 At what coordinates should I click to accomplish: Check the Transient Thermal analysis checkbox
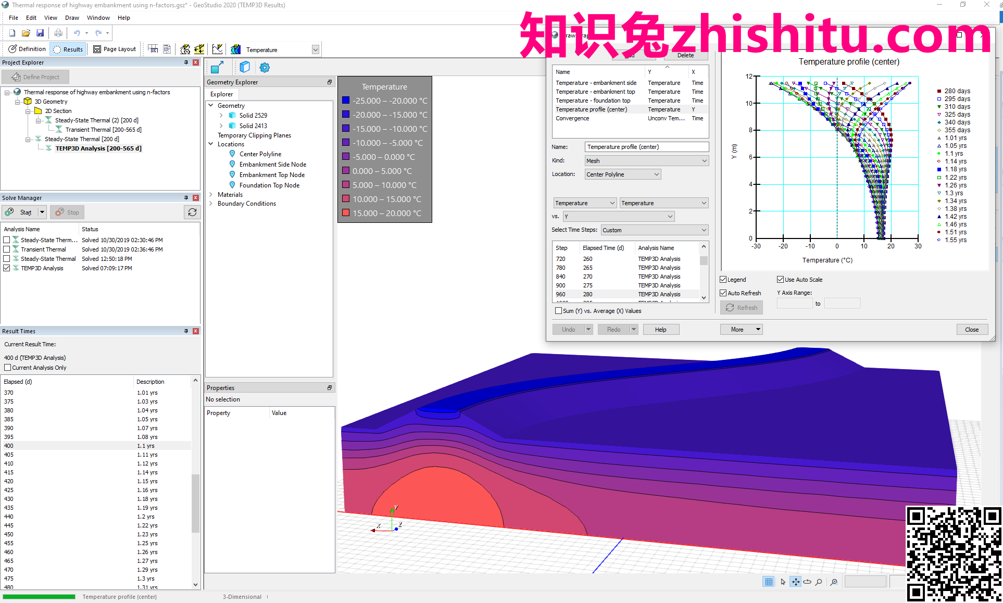coord(7,249)
